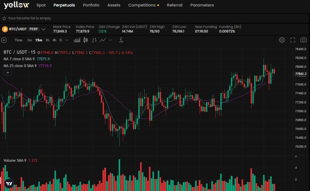Click the 24H High value 78,193

[155, 31]
